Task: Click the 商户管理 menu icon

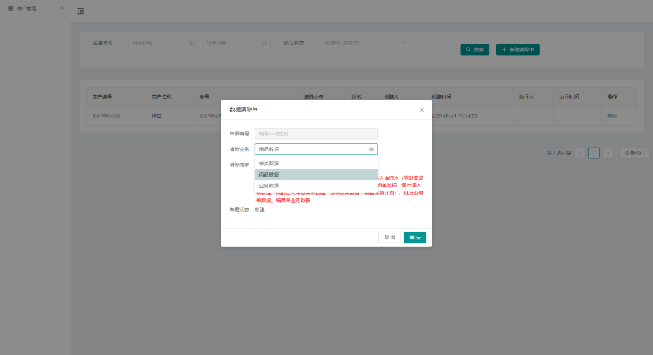Action: coord(10,8)
